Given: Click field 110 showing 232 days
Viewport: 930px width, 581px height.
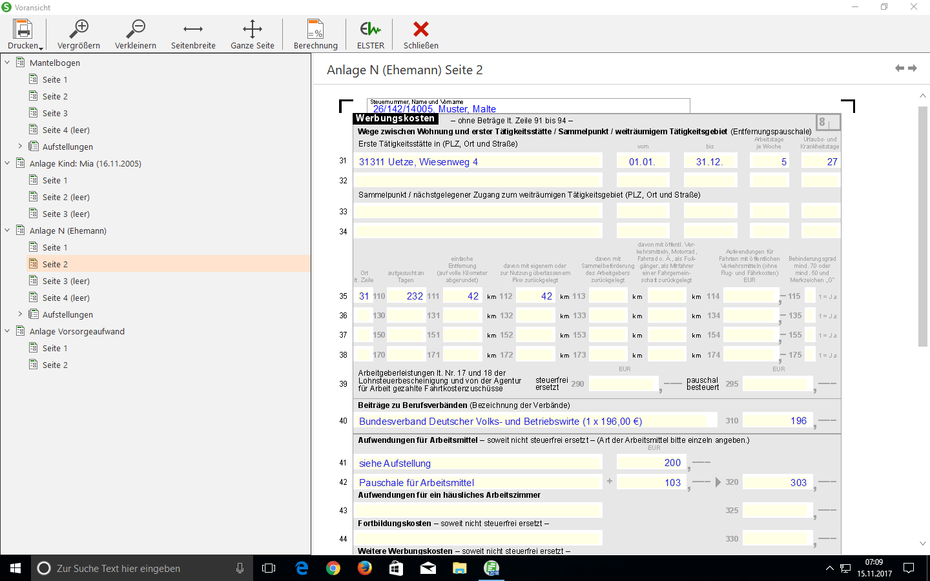Looking at the screenshot, I should 406,296.
